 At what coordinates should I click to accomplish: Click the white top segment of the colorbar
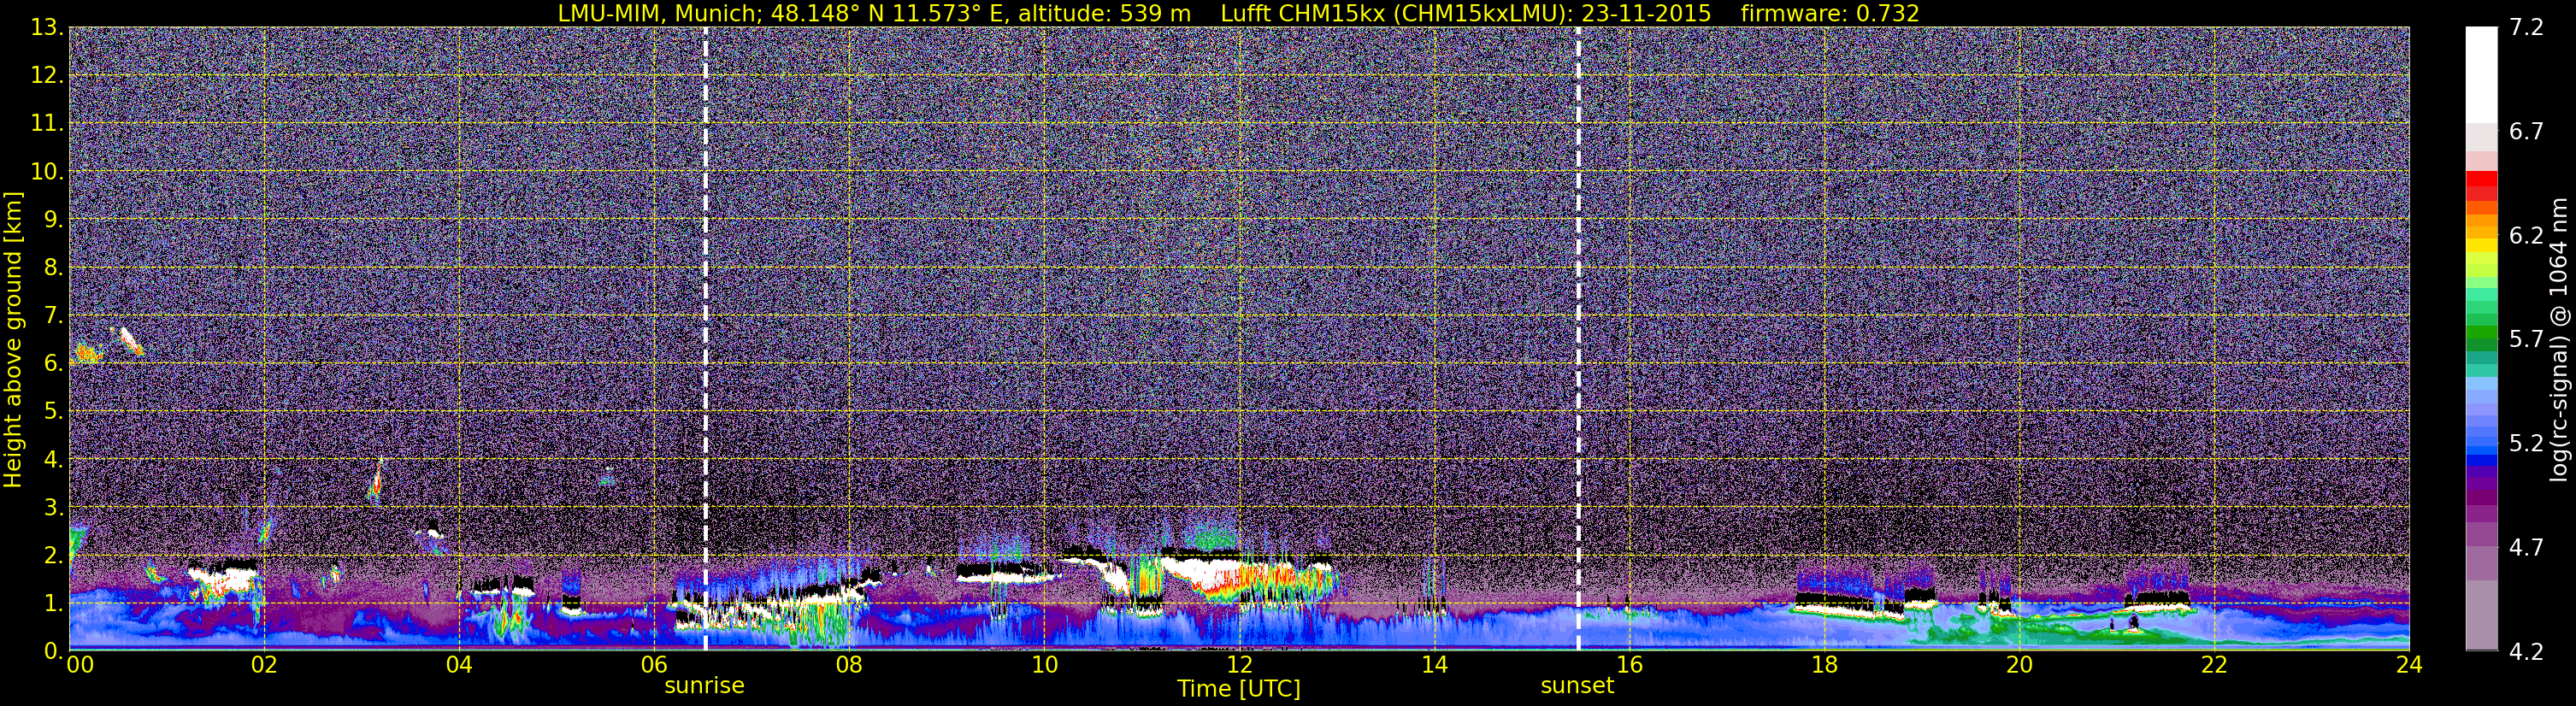click(2481, 75)
